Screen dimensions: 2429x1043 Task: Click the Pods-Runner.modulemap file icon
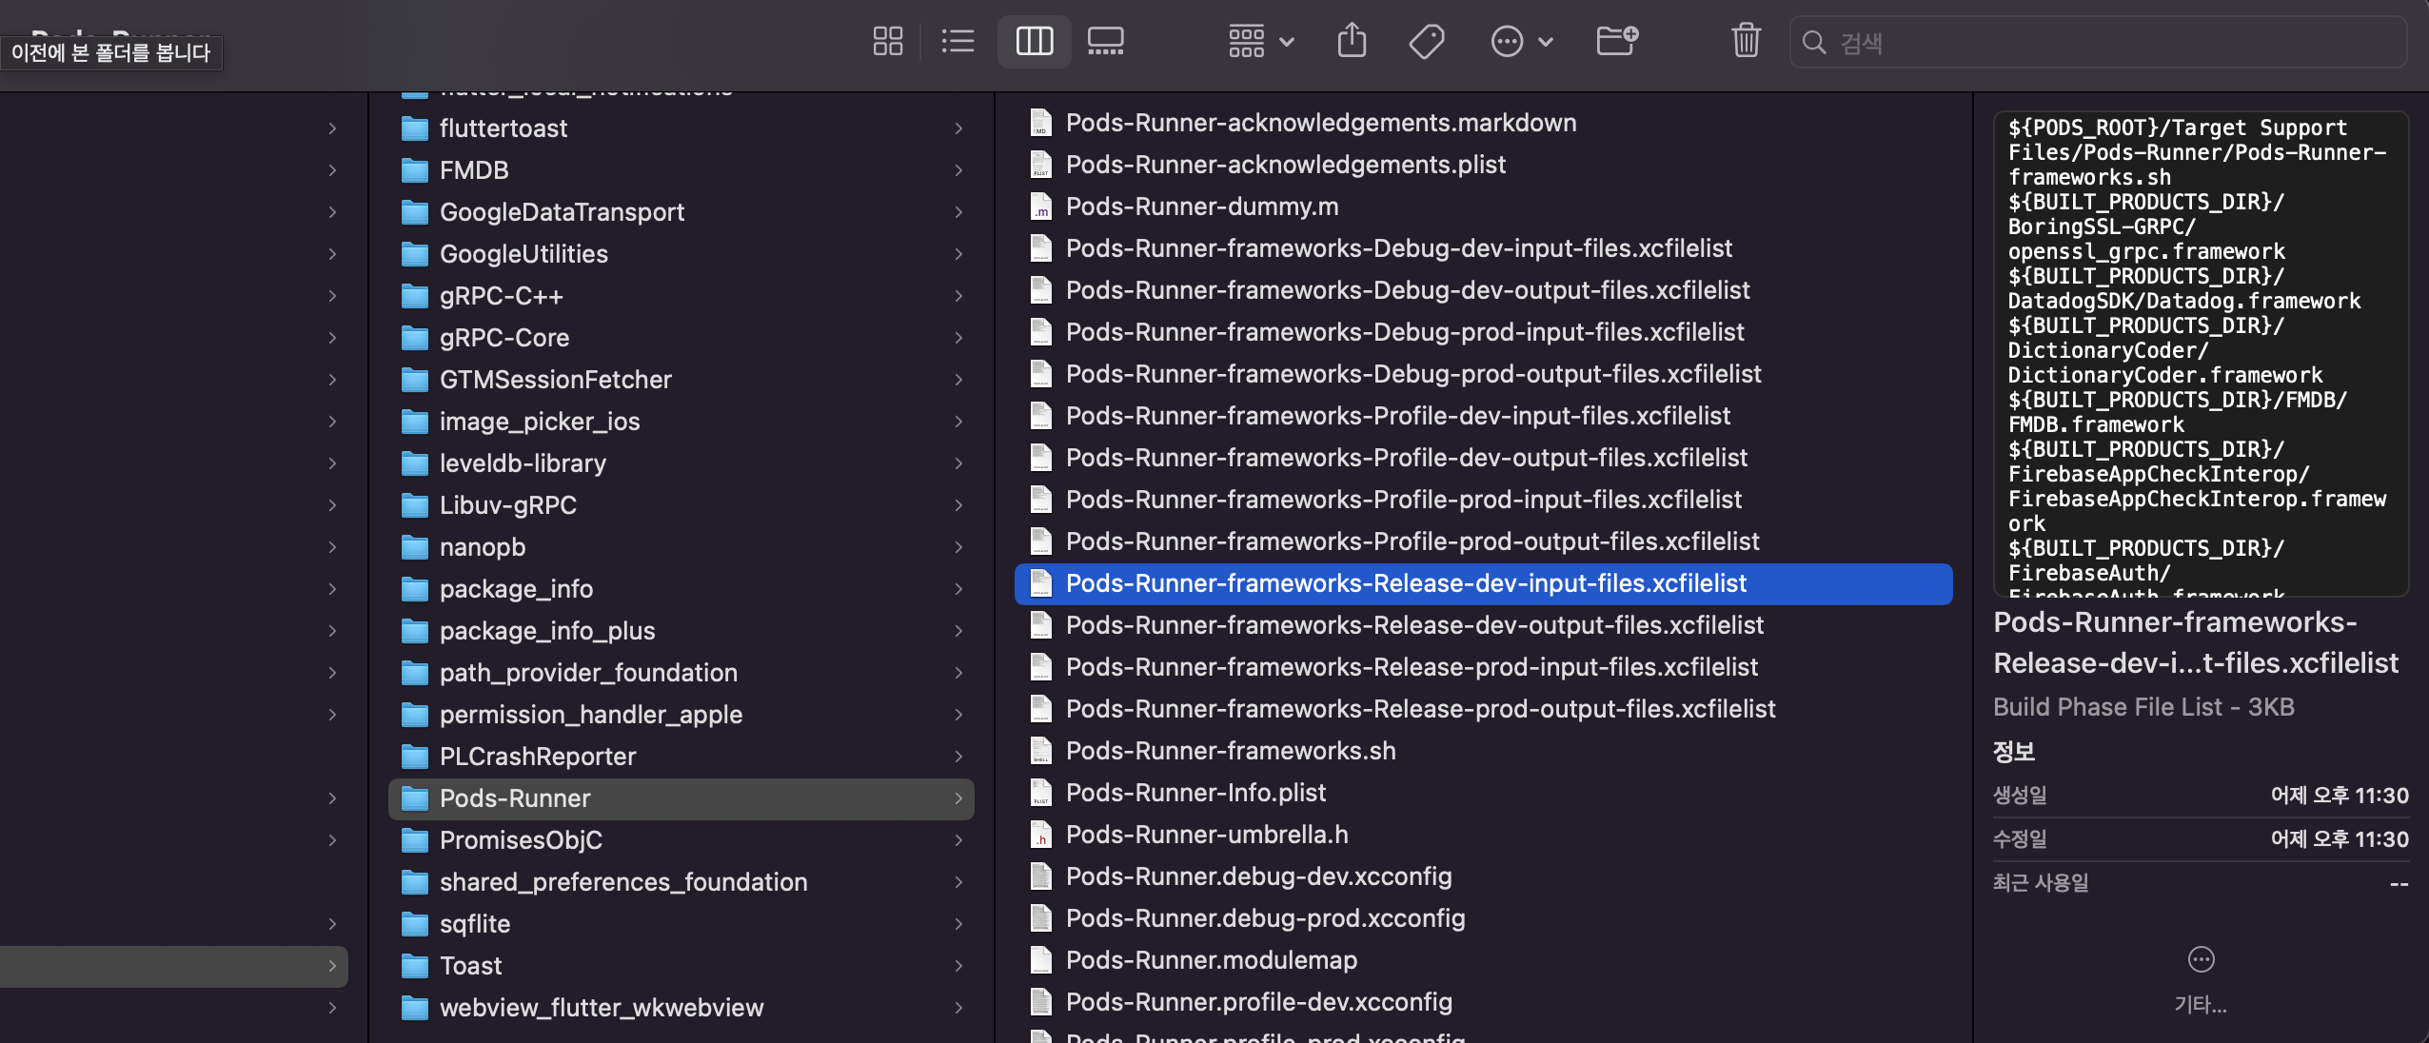tap(1041, 960)
